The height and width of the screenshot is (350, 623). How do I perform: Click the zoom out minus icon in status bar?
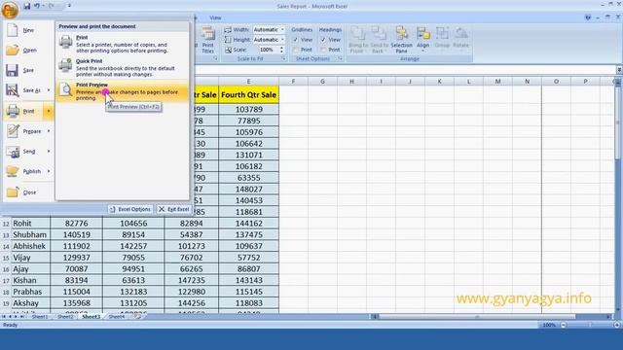click(563, 325)
